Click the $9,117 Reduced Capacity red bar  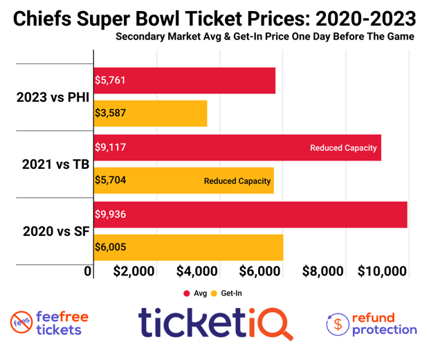pos(237,147)
